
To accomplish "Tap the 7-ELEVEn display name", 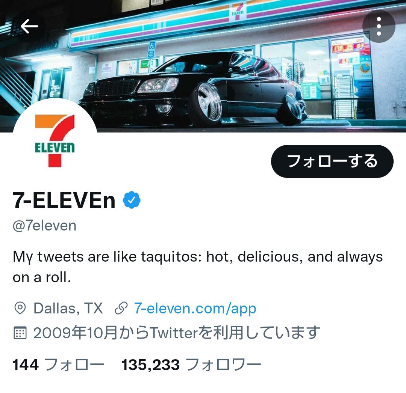I will (x=64, y=200).
